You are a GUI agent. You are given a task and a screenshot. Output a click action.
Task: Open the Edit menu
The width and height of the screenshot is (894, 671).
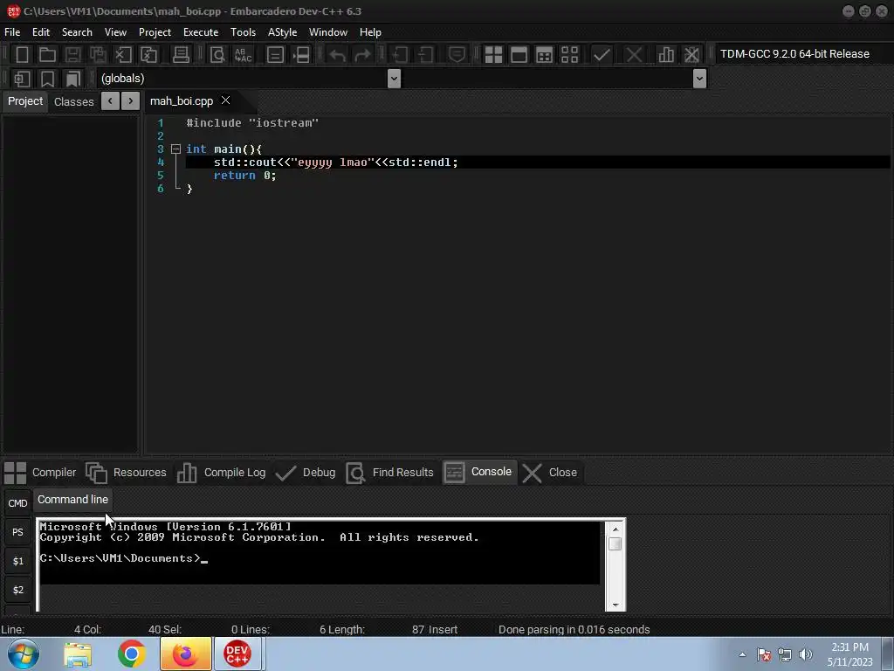pyautogui.click(x=40, y=32)
